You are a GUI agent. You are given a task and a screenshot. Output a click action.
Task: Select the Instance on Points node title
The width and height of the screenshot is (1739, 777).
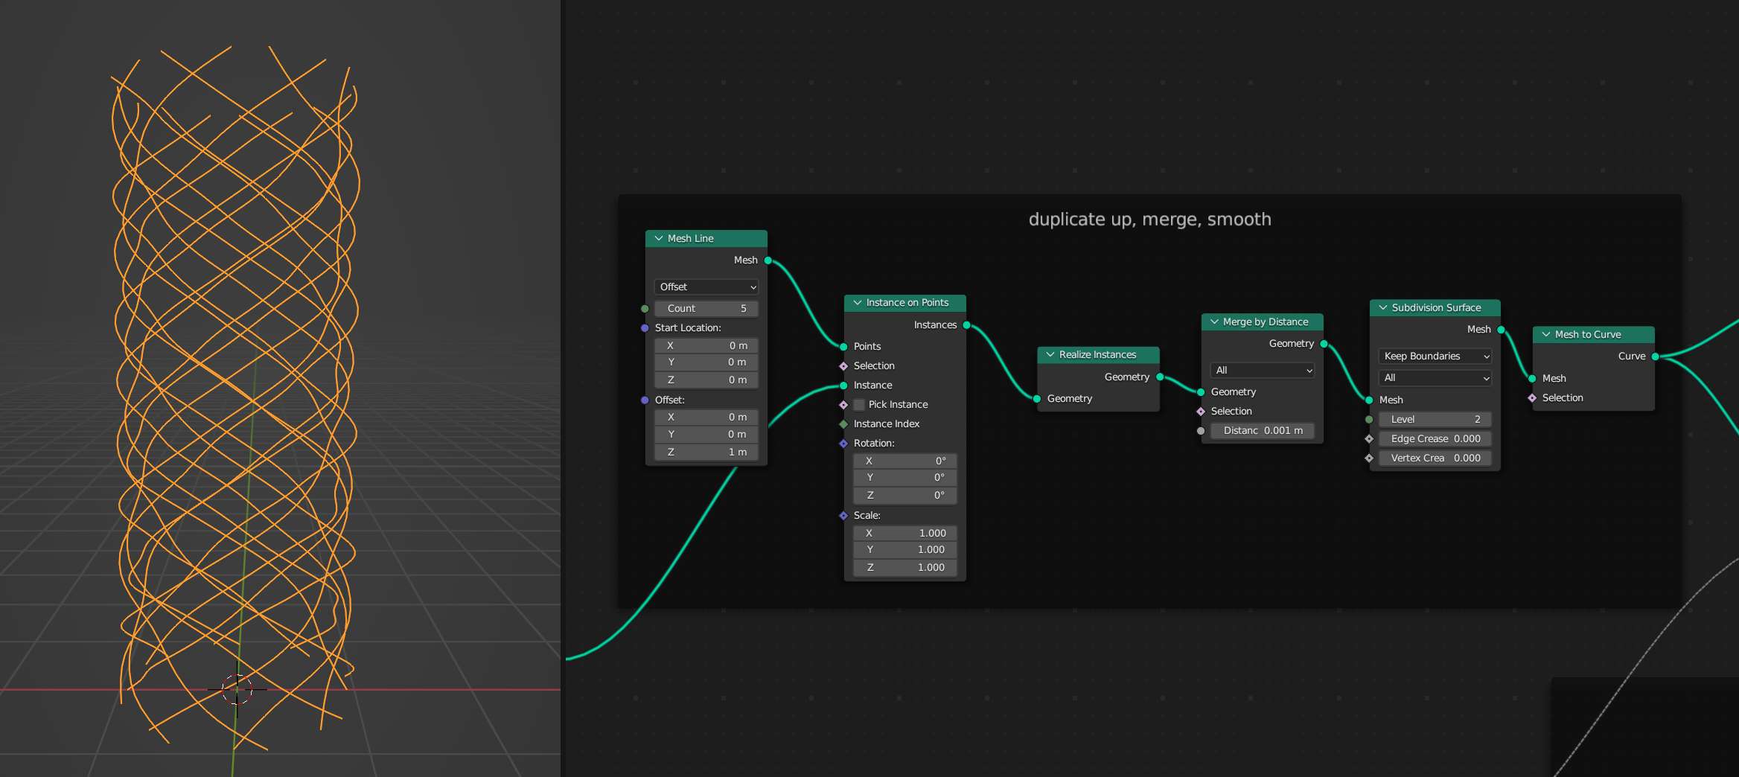pos(907,303)
